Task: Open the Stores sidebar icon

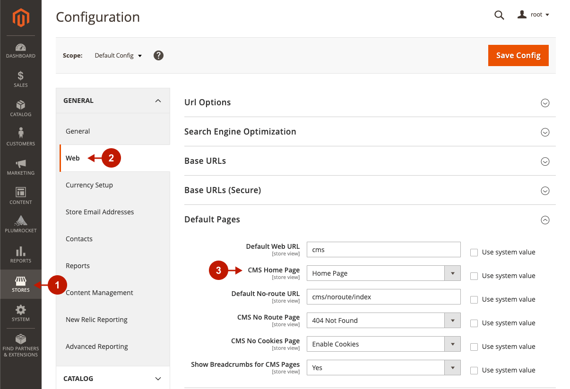Action: pyautogui.click(x=20, y=284)
